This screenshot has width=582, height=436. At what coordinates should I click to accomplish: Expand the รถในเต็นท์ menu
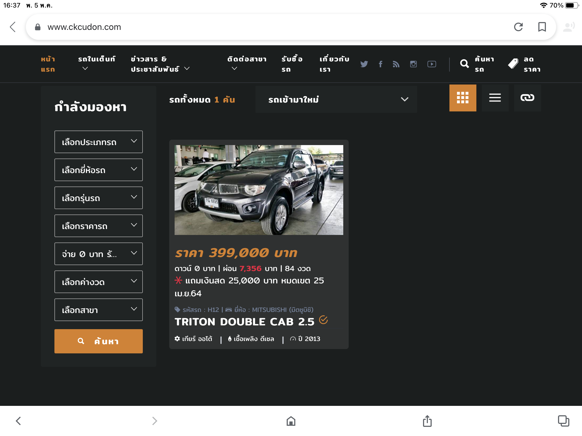96,64
